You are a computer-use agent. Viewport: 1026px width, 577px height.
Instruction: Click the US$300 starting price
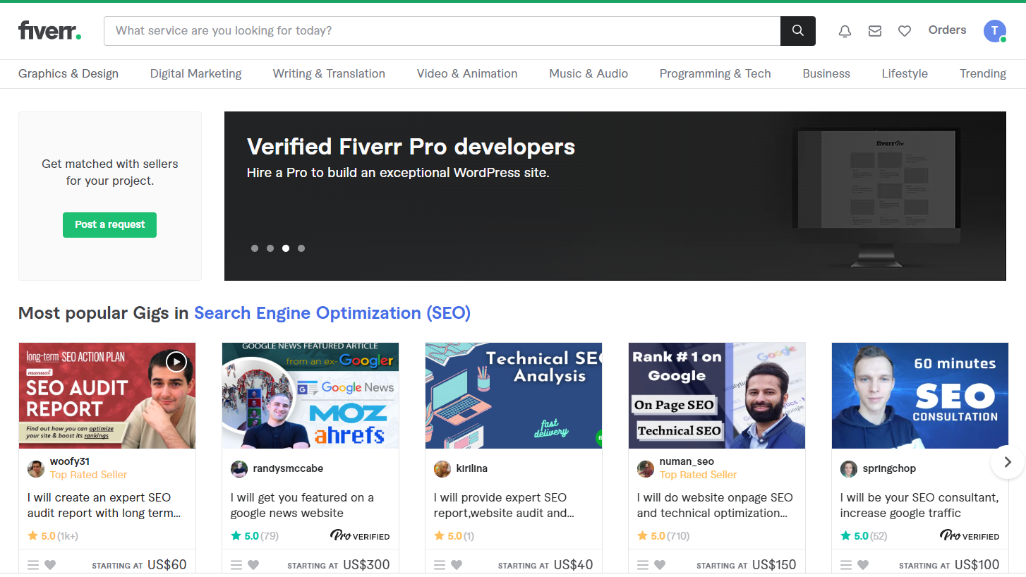pyautogui.click(x=366, y=565)
